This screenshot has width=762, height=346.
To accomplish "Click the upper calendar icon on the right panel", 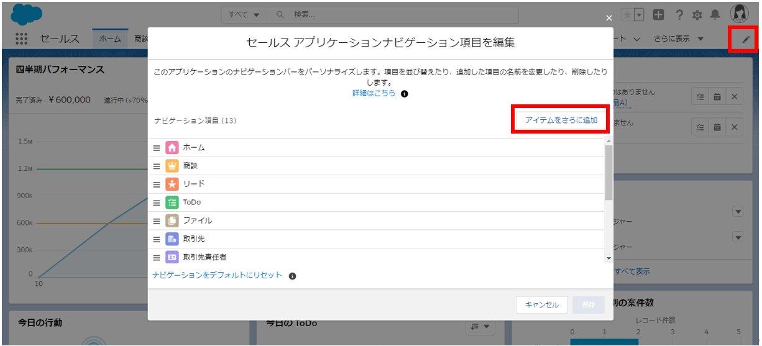I will coord(717,97).
